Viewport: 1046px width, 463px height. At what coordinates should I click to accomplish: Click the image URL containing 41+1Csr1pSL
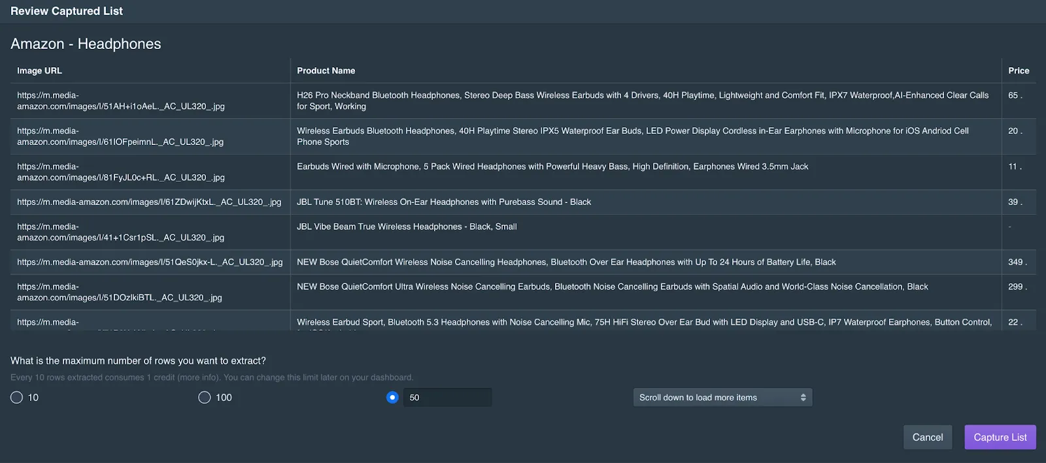pyautogui.click(x=121, y=232)
